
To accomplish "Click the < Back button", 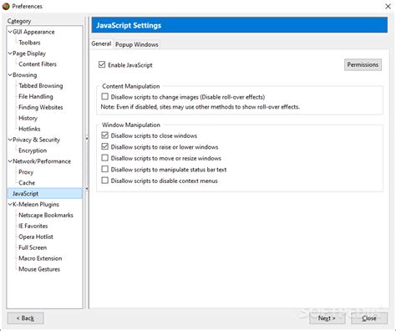I will 25,318.
